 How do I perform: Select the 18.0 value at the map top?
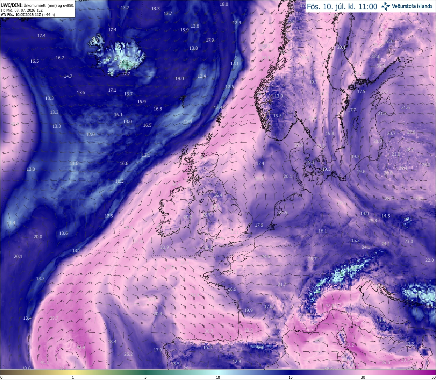click(x=224, y=4)
